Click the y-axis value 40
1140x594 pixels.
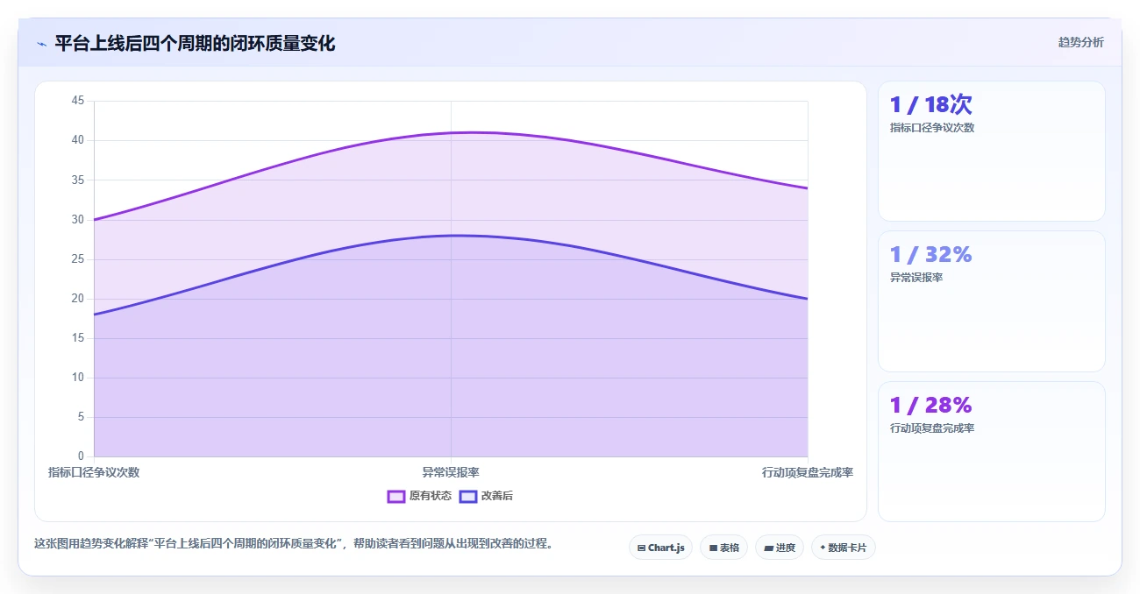pyautogui.click(x=78, y=140)
